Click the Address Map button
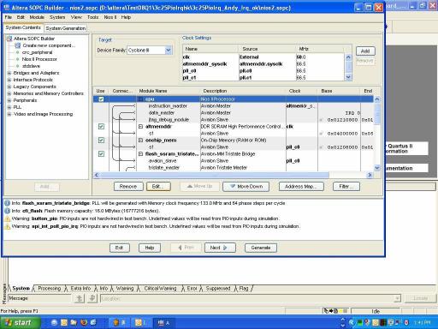Screen dimensions: 438x329 (301, 187)
